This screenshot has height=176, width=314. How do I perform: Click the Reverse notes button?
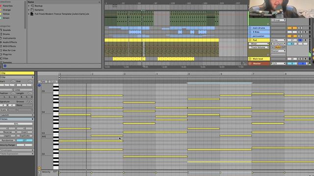coord(8,132)
